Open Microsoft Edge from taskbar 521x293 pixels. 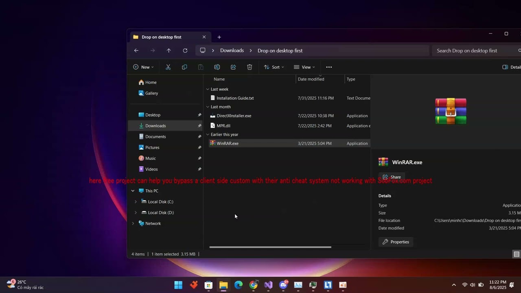point(239,285)
